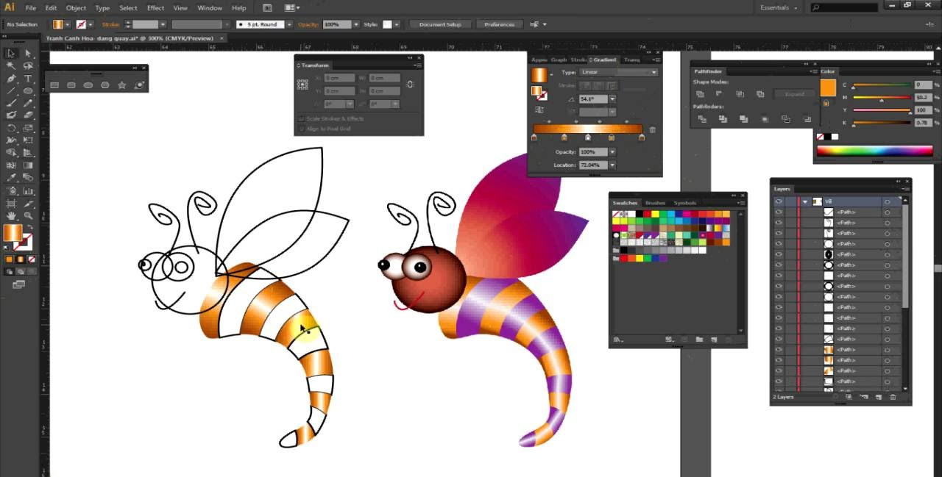Switch to the Brushes tab
Screen dimensions: 942x477
point(655,203)
